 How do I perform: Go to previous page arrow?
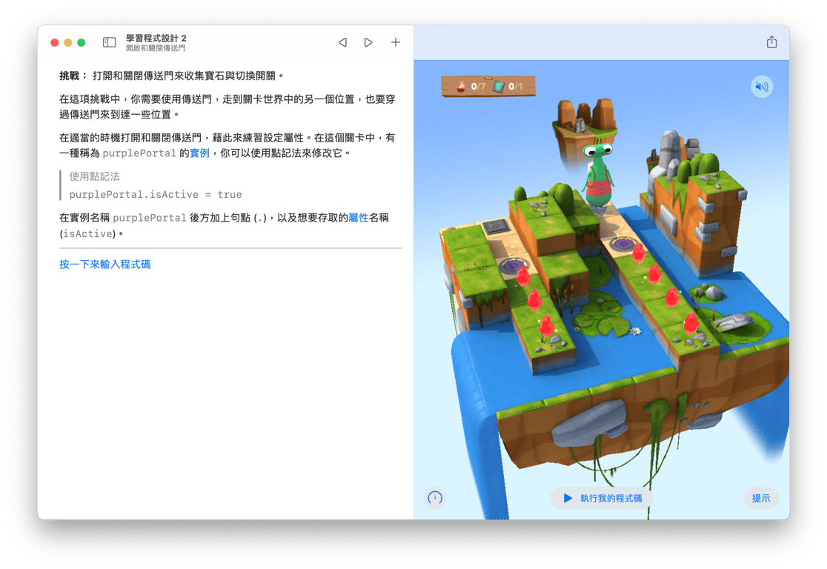343,42
